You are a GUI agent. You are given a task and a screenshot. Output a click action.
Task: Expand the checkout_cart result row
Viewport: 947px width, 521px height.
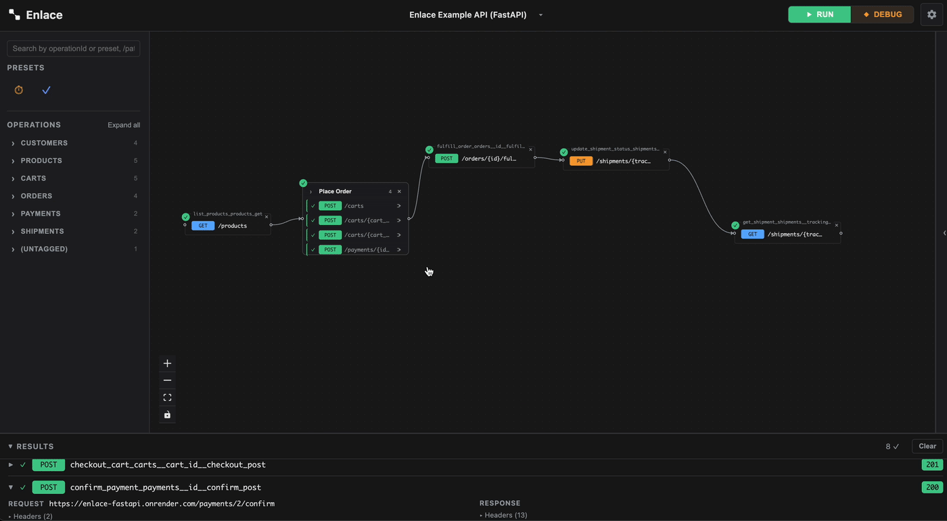point(11,465)
